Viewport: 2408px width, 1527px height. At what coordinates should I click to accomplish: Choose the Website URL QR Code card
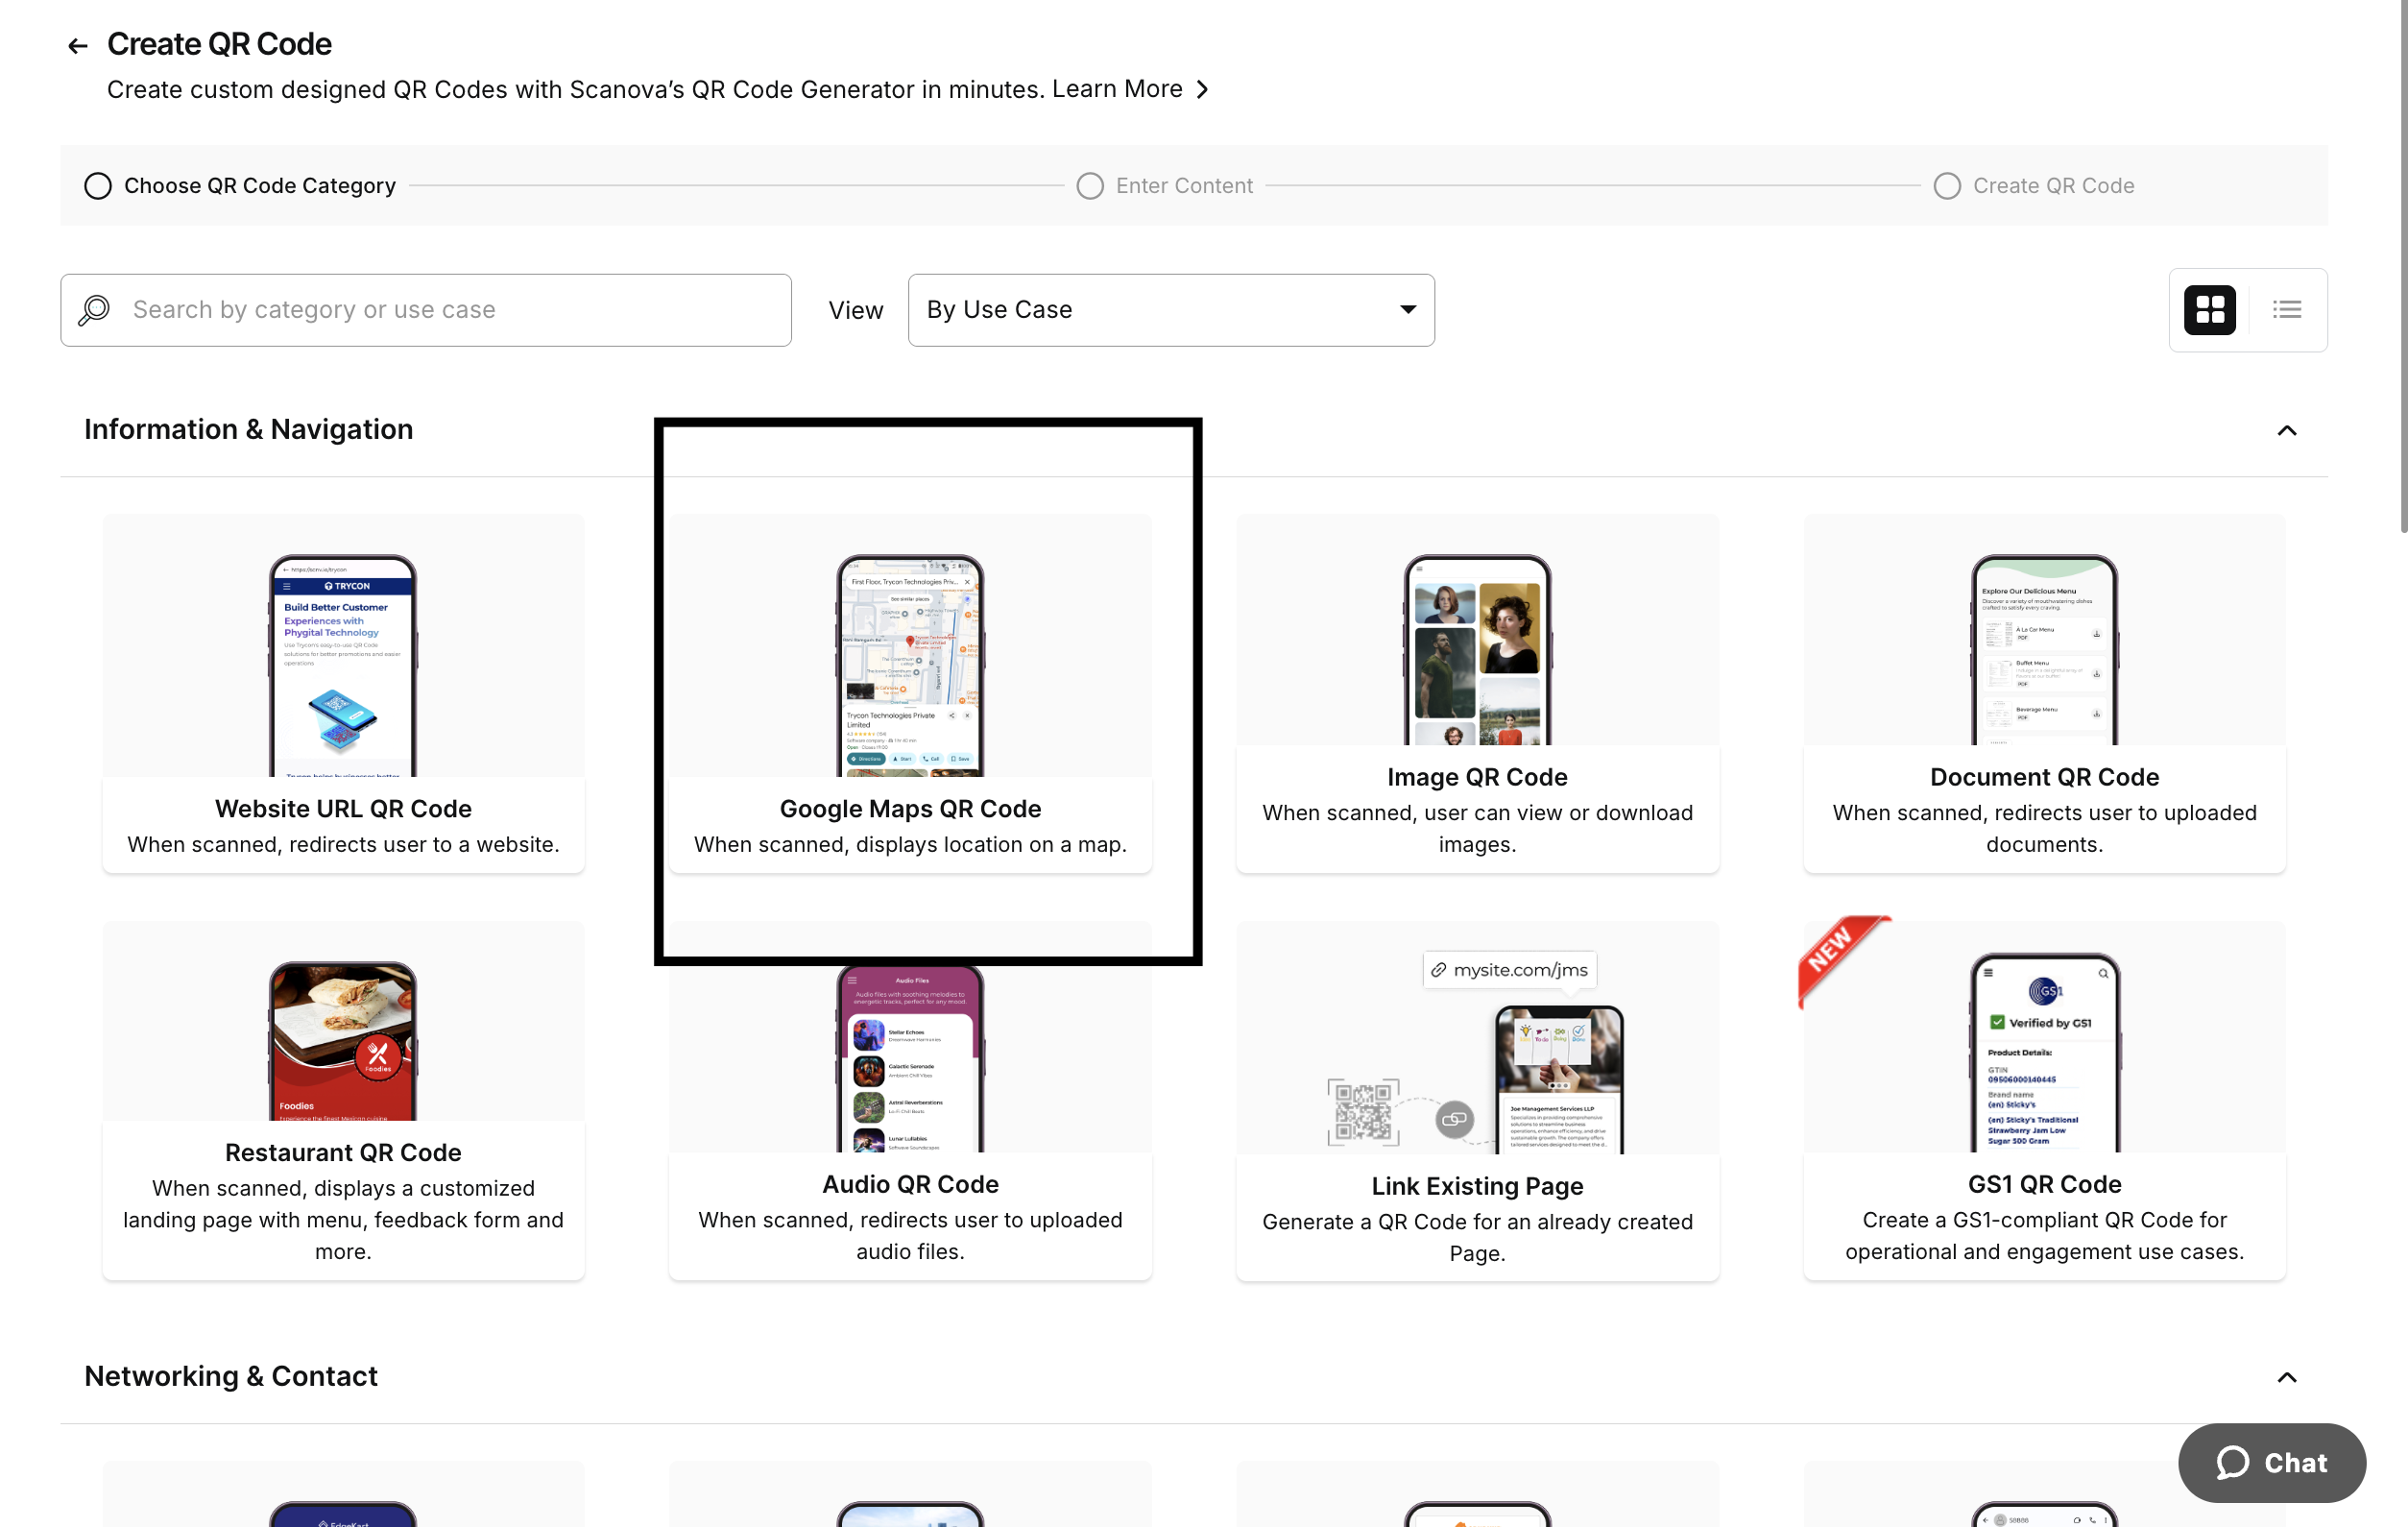pyautogui.click(x=343, y=694)
